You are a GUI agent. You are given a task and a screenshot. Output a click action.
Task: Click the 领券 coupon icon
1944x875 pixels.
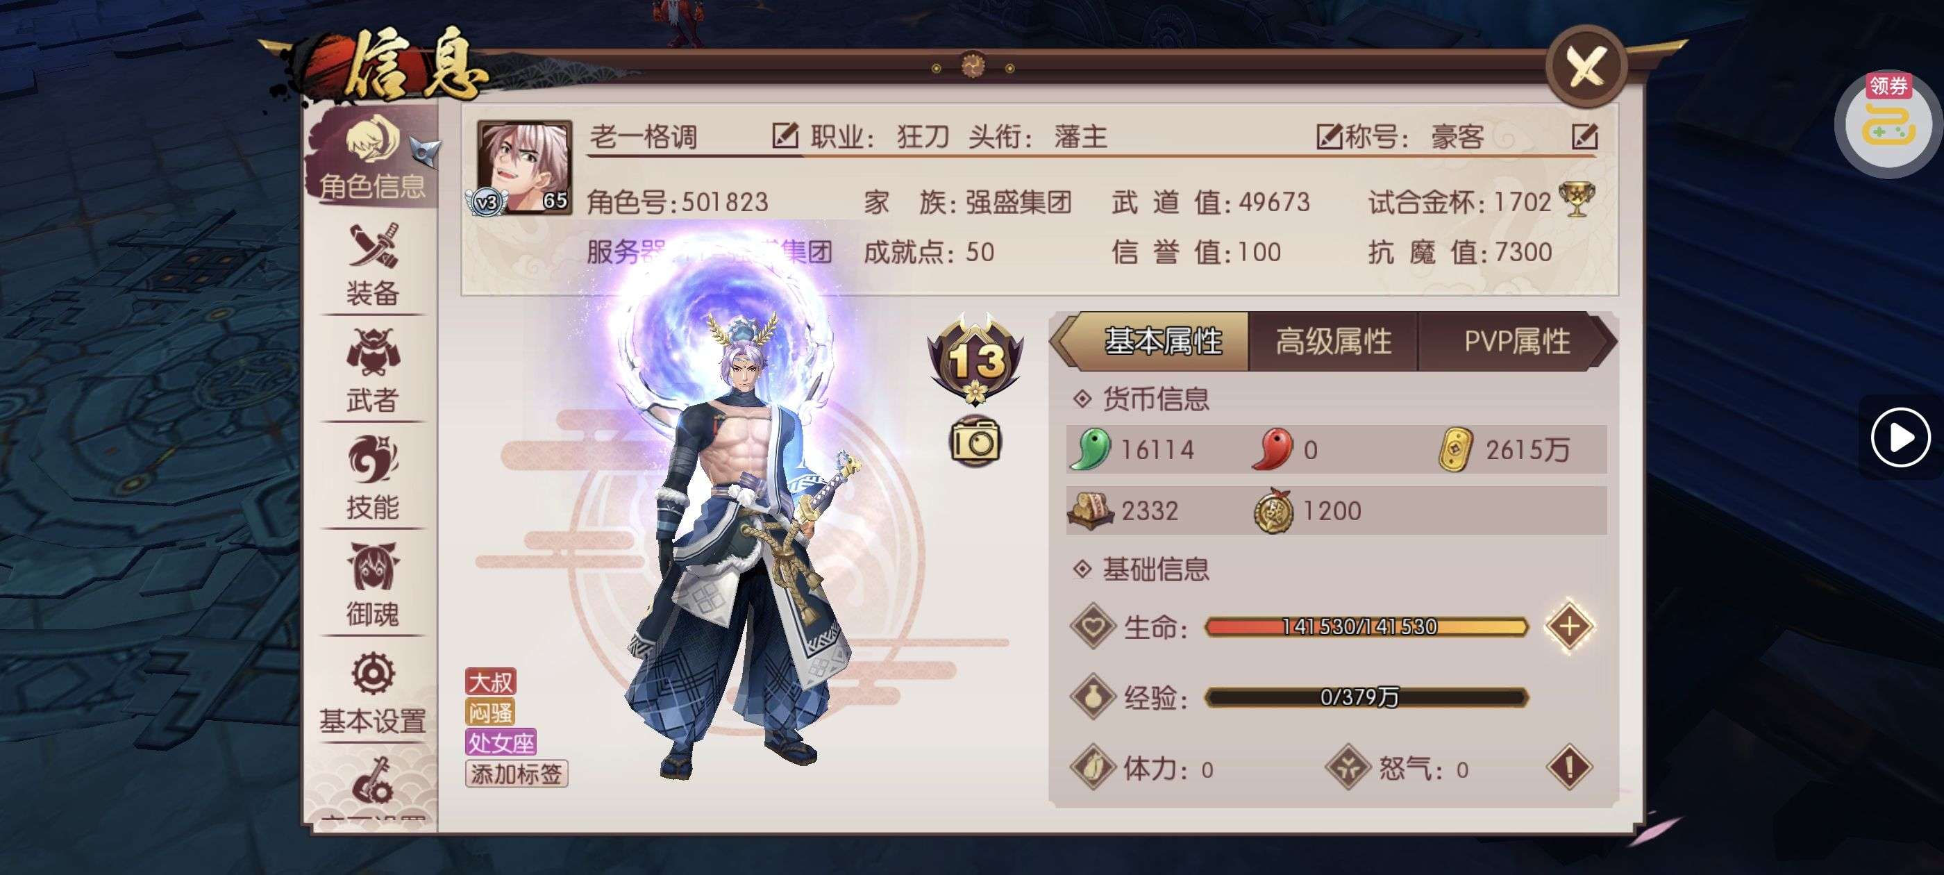pyautogui.click(x=1888, y=119)
